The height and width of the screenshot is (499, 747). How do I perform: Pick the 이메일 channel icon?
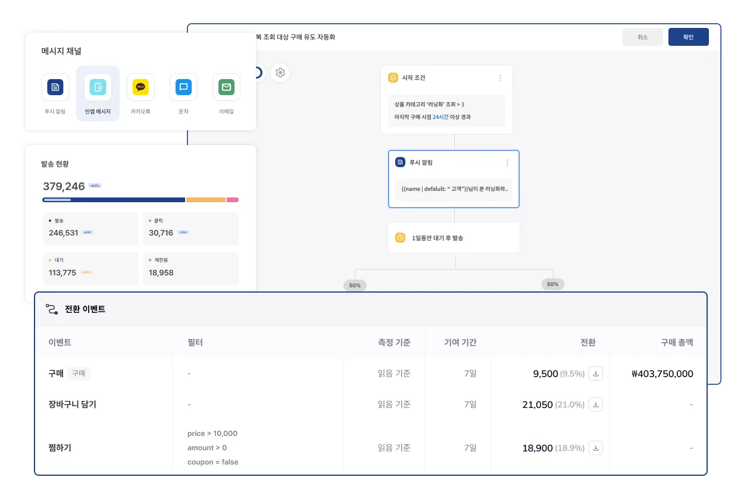coord(226,87)
